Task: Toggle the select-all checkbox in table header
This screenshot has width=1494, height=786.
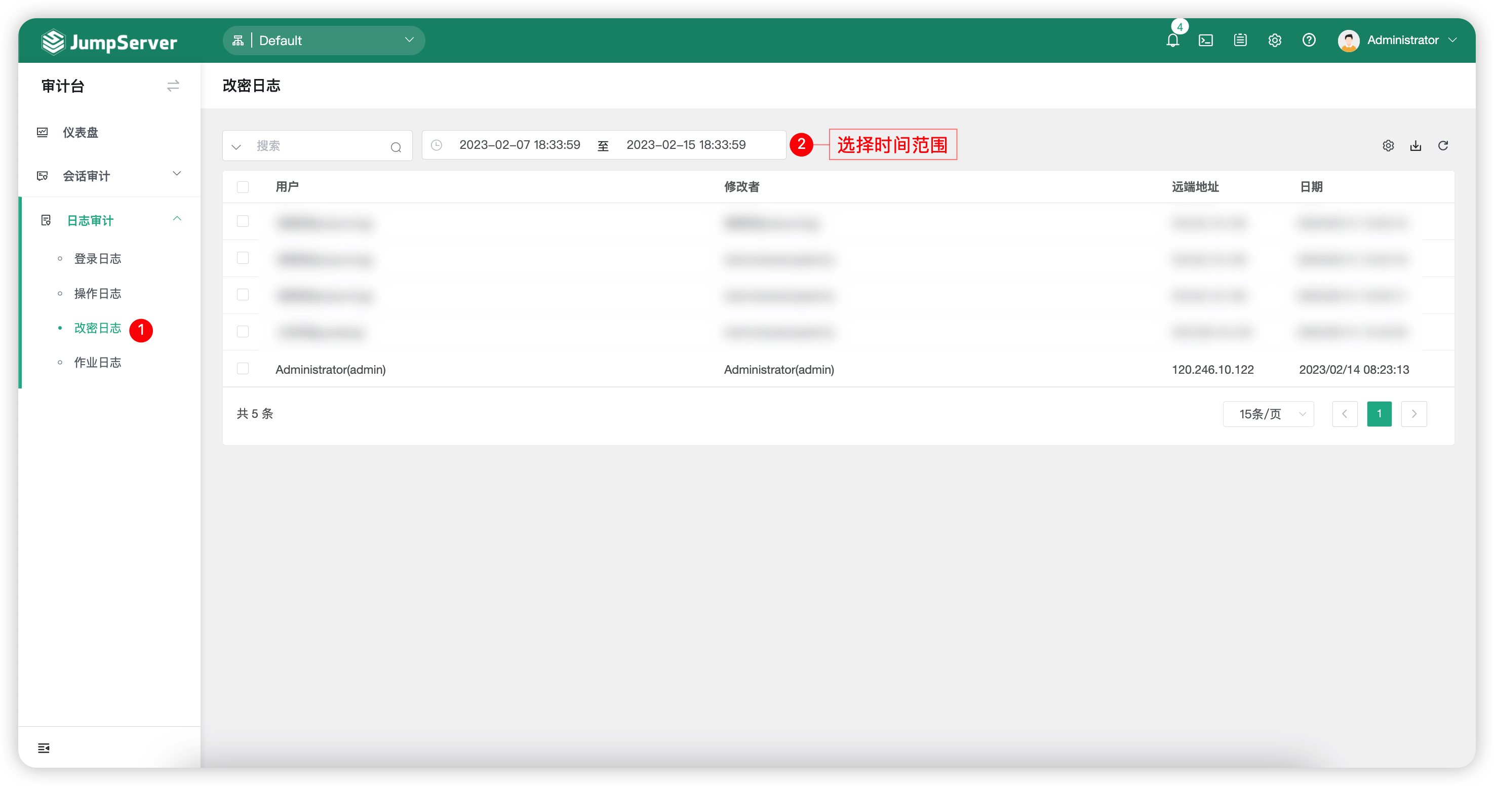Action: [243, 187]
